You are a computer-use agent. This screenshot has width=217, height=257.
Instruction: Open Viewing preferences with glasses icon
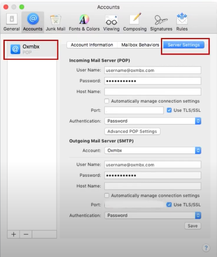click(111, 22)
